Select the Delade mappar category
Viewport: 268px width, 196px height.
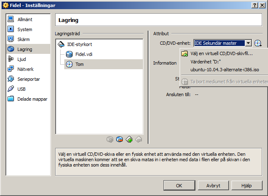click(x=32, y=99)
